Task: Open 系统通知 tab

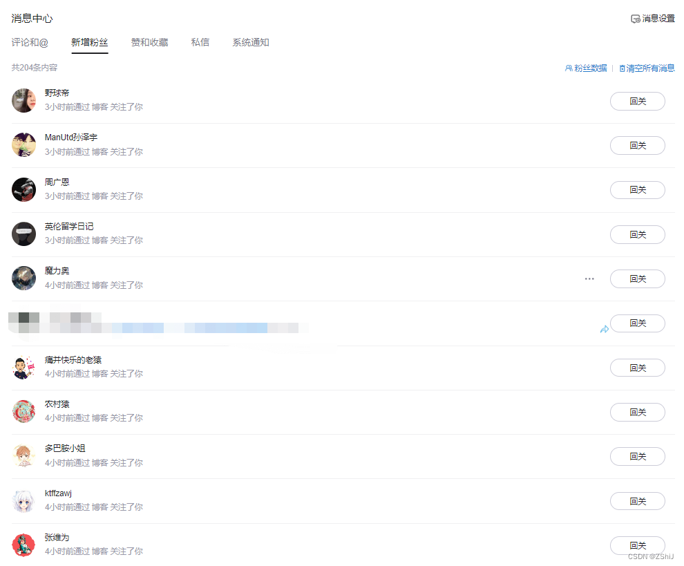Action: [x=251, y=42]
